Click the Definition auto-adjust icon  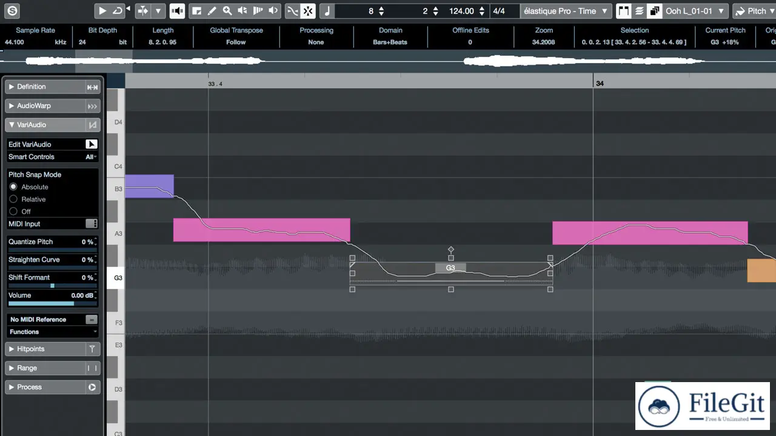click(92, 87)
